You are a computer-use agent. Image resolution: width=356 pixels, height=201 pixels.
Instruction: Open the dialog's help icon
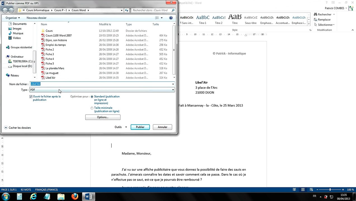tap(171, 18)
